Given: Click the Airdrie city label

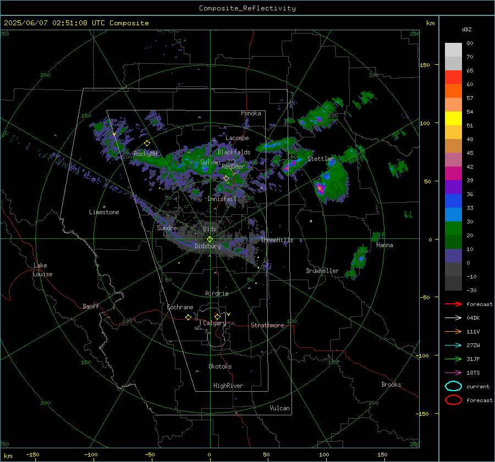Looking at the screenshot, I should pyautogui.click(x=217, y=293).
